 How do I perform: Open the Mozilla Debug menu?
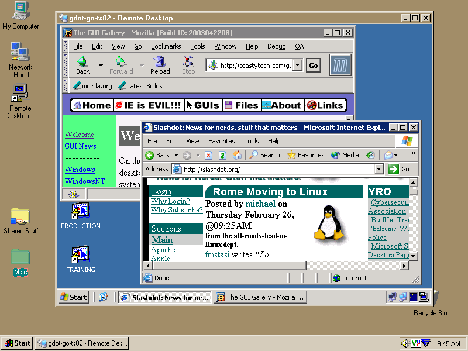(x=276, y=46)
